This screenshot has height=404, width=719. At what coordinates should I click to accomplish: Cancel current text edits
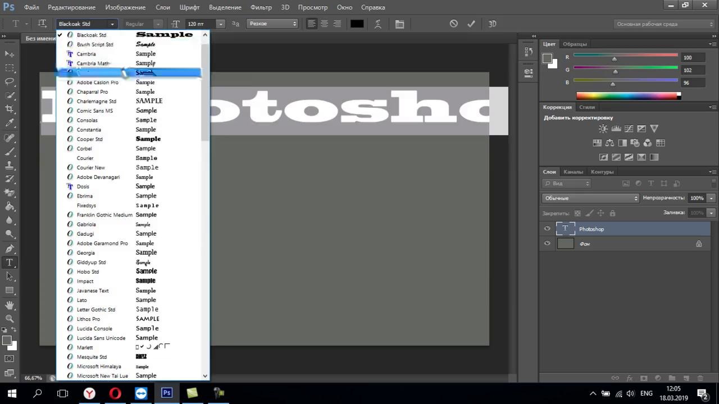pos(454,24)
